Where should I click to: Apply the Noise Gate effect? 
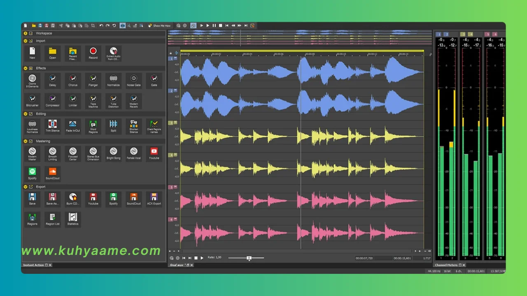pyautogui.click(x=134, y=80)
